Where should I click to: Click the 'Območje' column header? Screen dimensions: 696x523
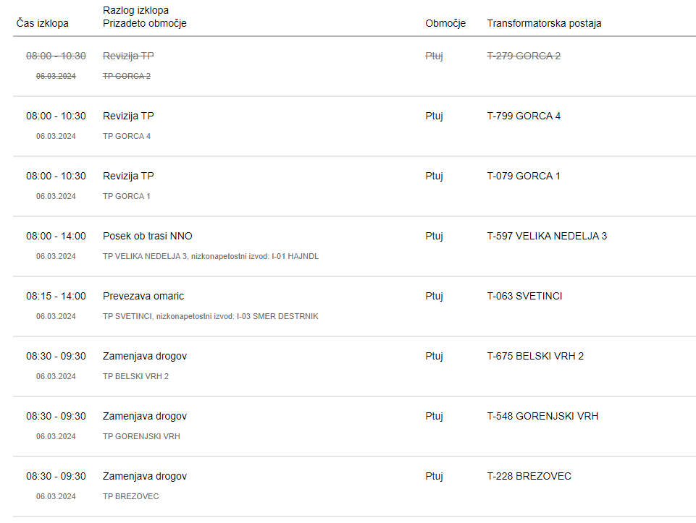click(445, 23)
